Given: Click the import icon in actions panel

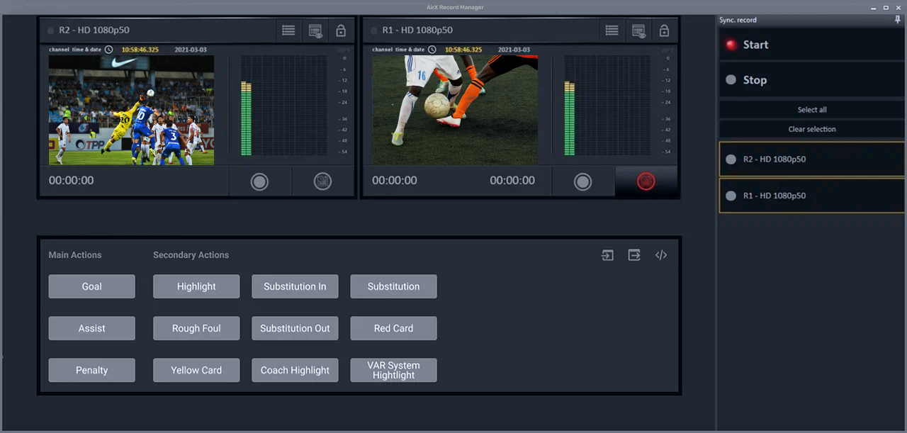Looking at the screenshot, I should [607, 255].
